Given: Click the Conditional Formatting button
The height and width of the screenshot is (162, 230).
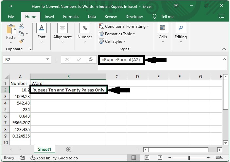Looking at the screenshot, I should [124, 26].
